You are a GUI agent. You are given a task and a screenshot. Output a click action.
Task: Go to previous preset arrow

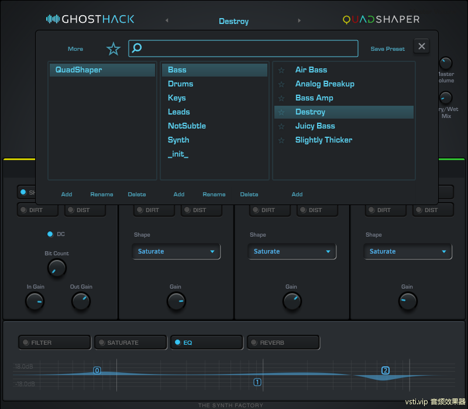167,21
